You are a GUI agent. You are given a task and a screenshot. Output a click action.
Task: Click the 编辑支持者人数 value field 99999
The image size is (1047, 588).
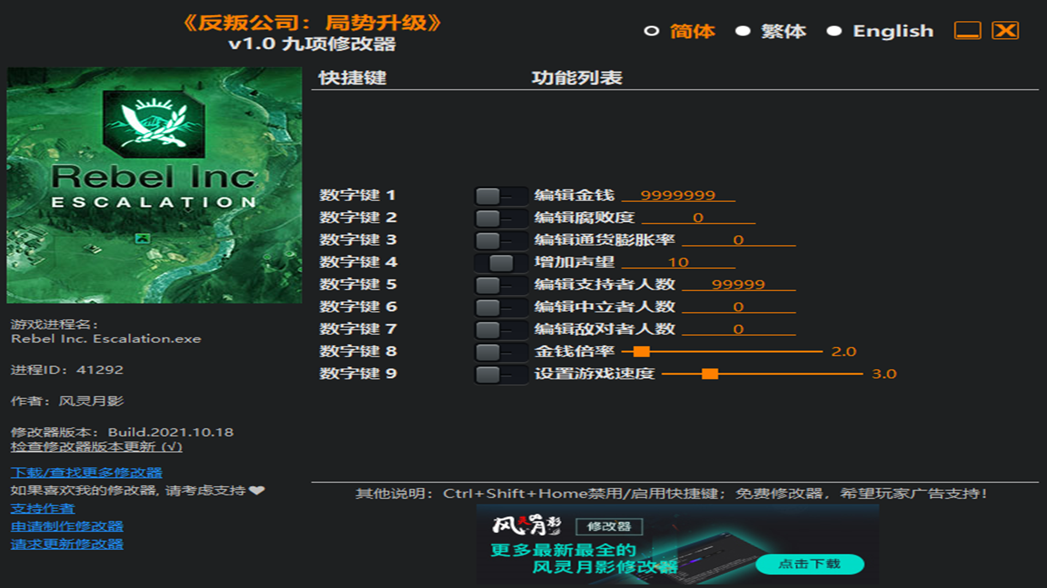738,284
